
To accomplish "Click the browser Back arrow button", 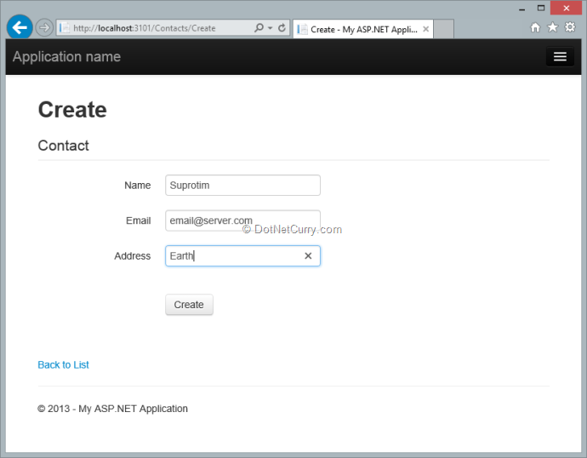I will click(x=19, y=27).
